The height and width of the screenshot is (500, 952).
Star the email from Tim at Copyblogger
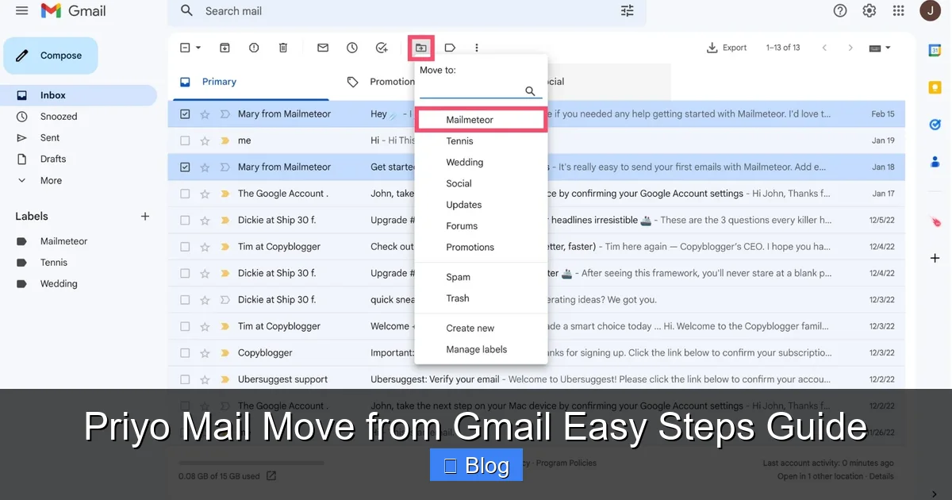205,246
